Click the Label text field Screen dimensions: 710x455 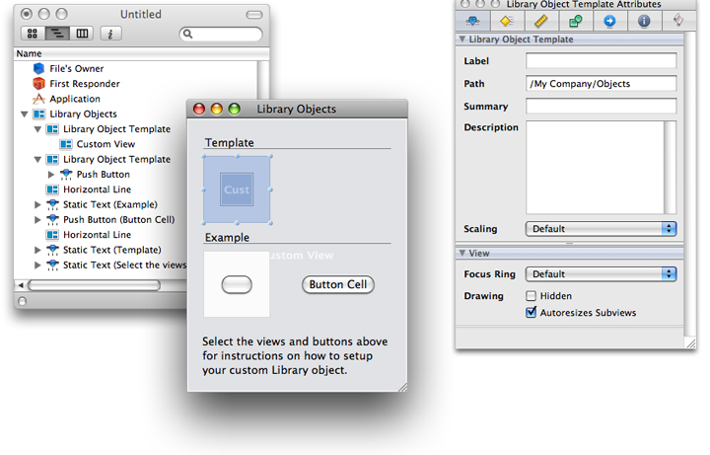[x=601, y=61]
